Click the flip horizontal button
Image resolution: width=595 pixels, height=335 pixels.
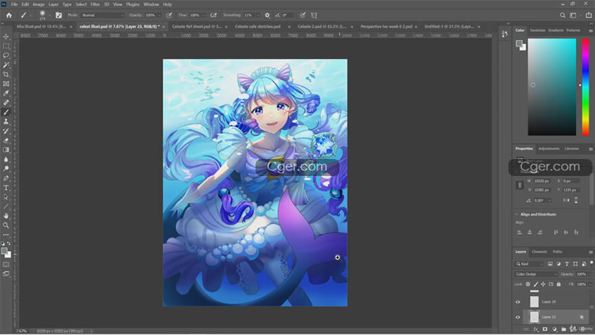tap(566, 200)
